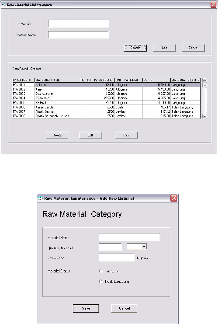Viewport: 218px width, 324px height.
Task: Open the quantity unit dropdown
Action: point(145,247)
